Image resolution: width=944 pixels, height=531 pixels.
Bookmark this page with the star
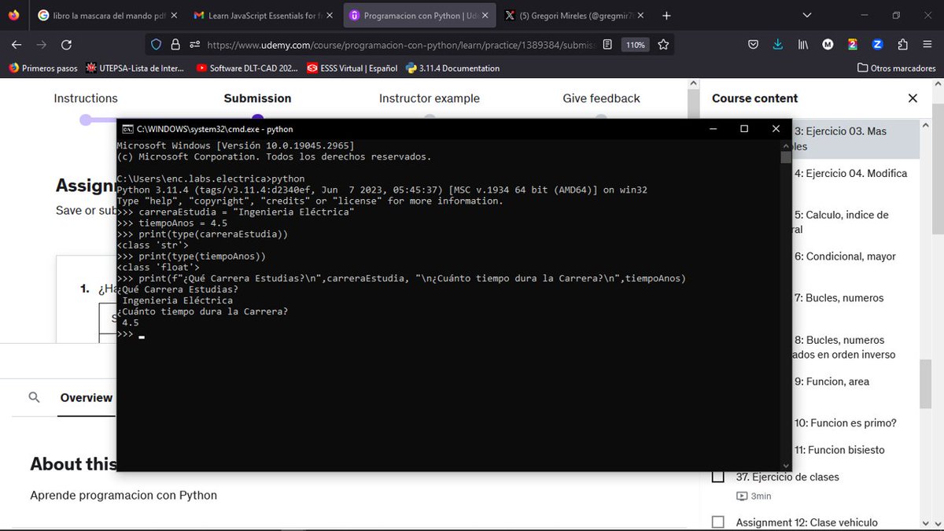[664, 45]
